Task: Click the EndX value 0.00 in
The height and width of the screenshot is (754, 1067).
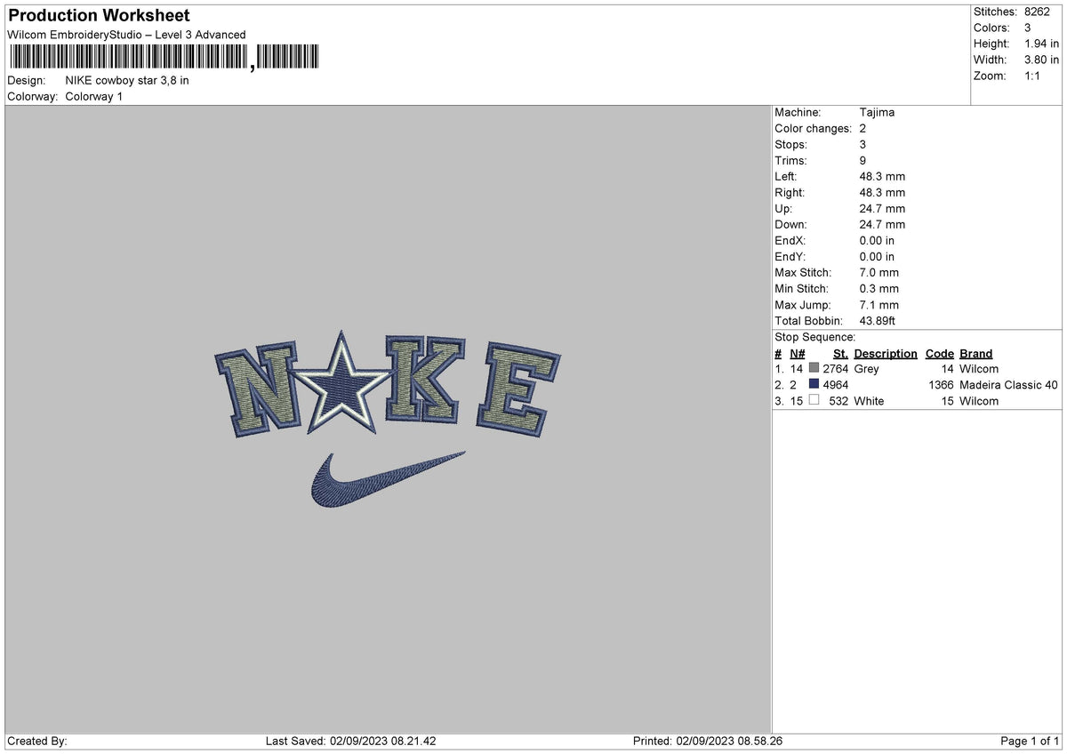Action: tap(878, 241)
